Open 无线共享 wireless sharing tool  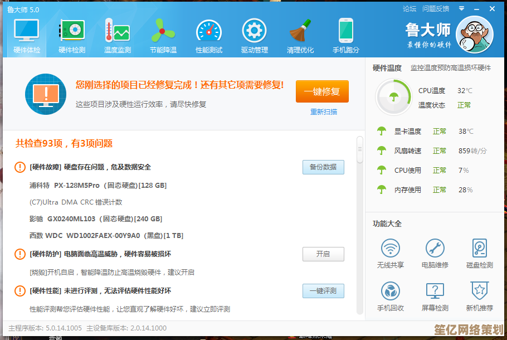(390, 254)
